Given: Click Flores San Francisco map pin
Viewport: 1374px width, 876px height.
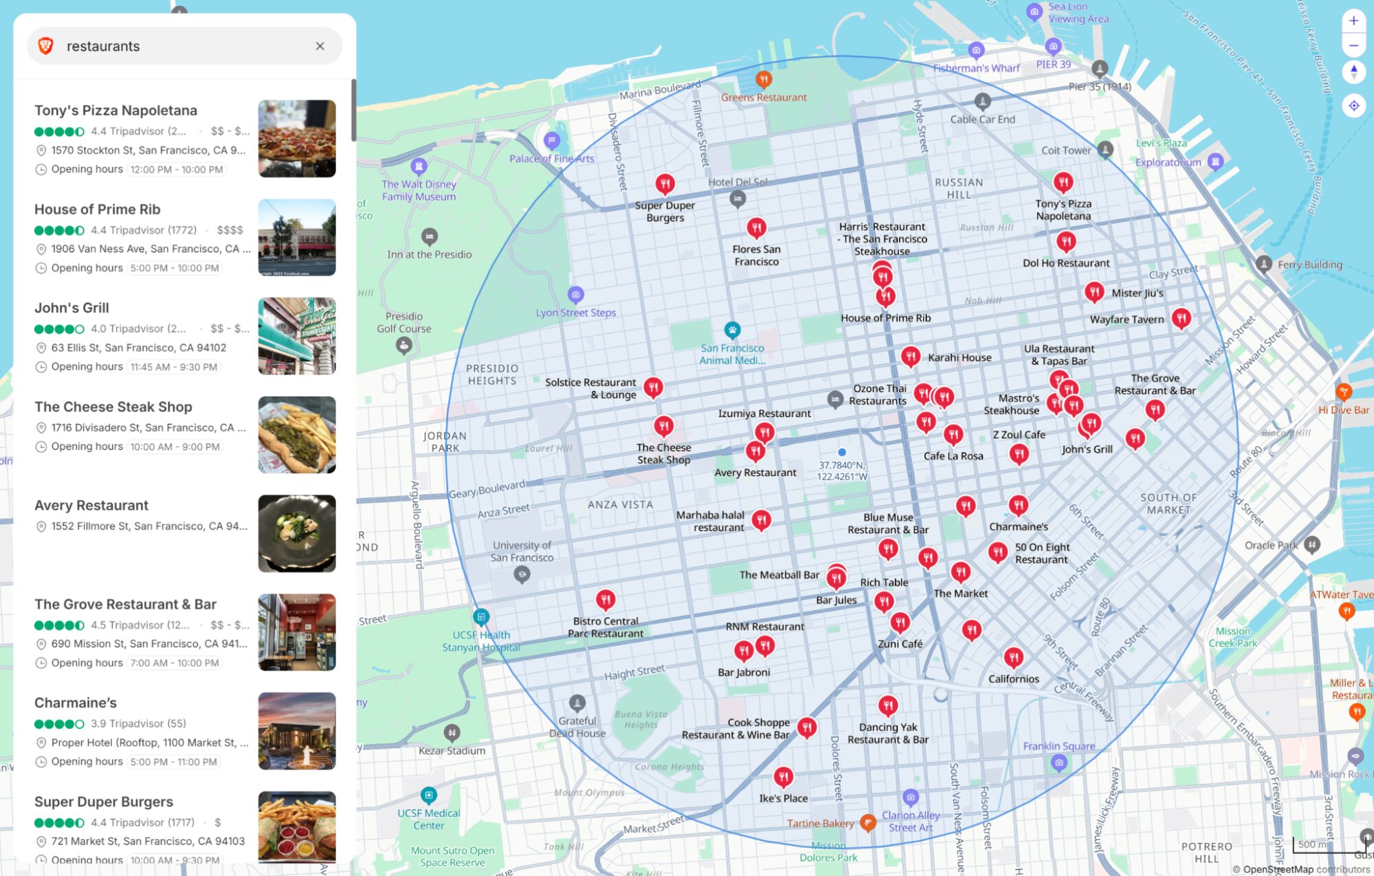Looking at the screenshot, I should tap(756, 229).
